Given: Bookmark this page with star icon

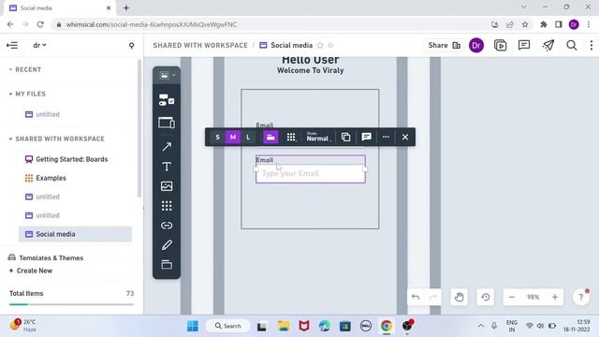Looking at the screenshot, I should tap(525, 24).
